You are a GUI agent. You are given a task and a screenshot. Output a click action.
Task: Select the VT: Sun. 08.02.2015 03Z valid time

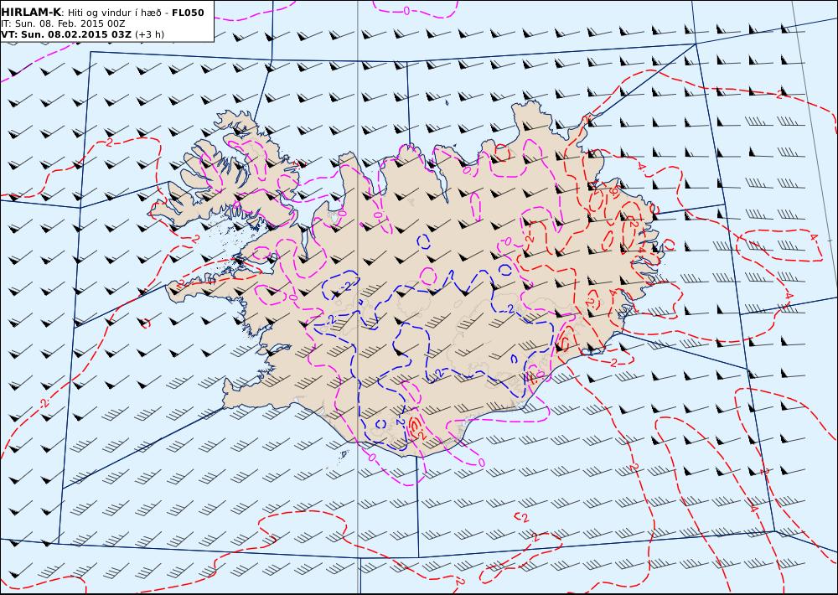click(x=66, y=34)
